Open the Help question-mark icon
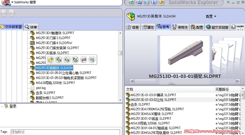Image resolution: width=245 pixels, height=135 pixels. (x=161, y=2)
